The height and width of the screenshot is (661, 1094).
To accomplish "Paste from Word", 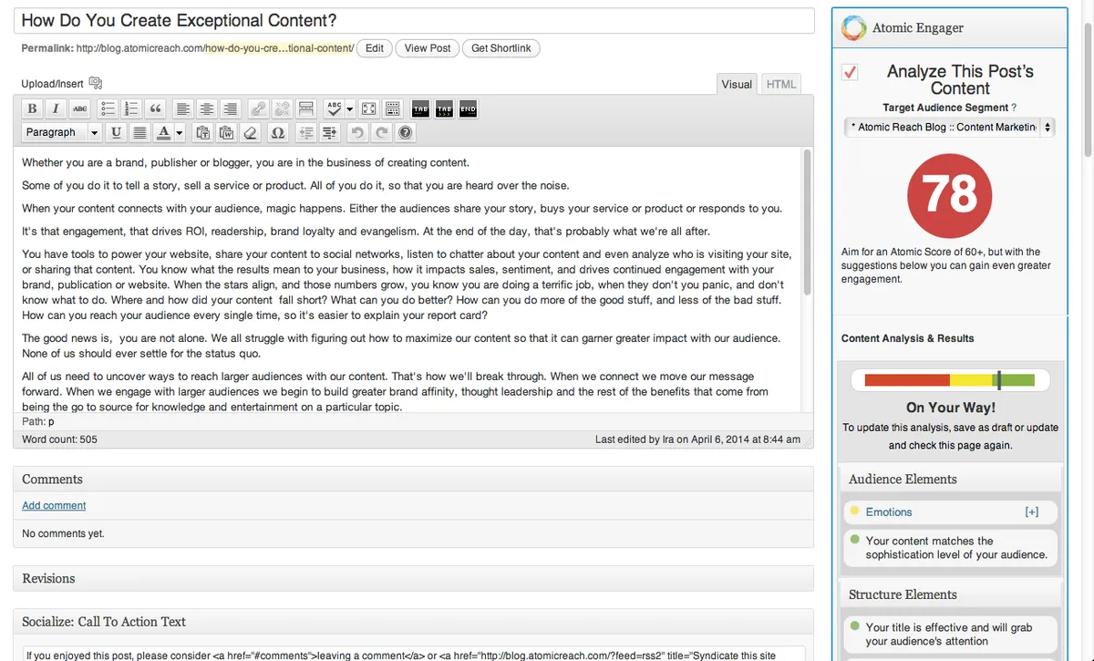I will pyautogui.click(x=227, y=132).
